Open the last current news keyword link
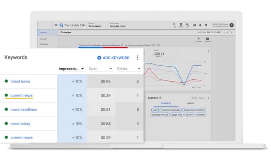This screenshot has height=155, width=271. coord(21,138)
